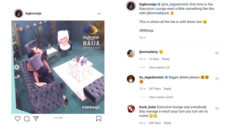Like the post with heart icon

(18, 119)
